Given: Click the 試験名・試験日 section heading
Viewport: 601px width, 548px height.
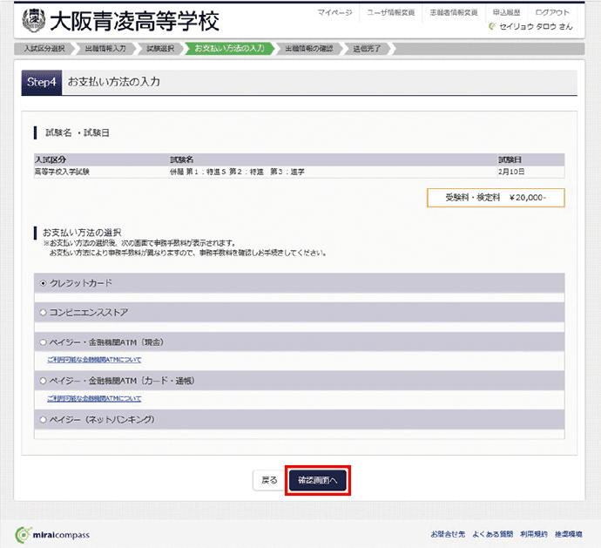Looking at the screenshot, I should pos(78,132).
